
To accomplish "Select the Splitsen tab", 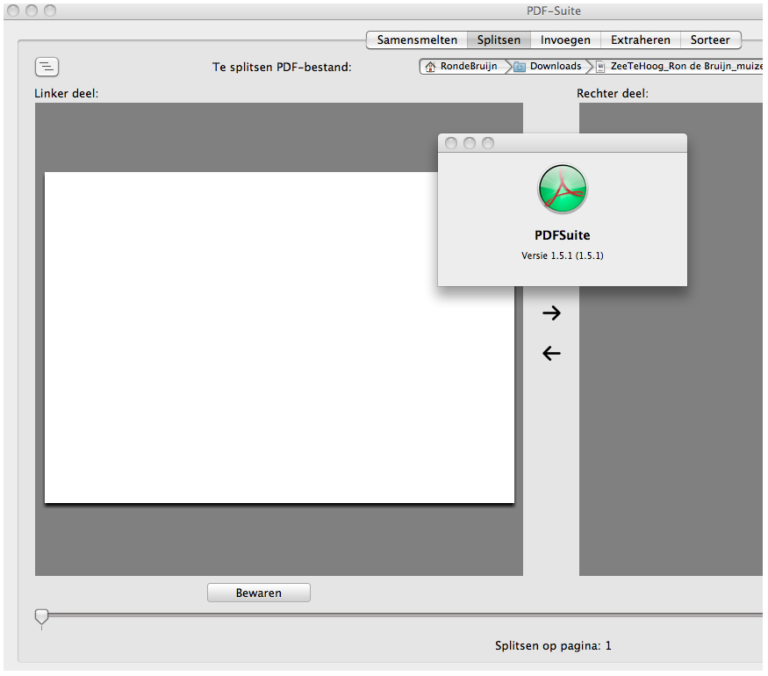I will click(499, 40).
